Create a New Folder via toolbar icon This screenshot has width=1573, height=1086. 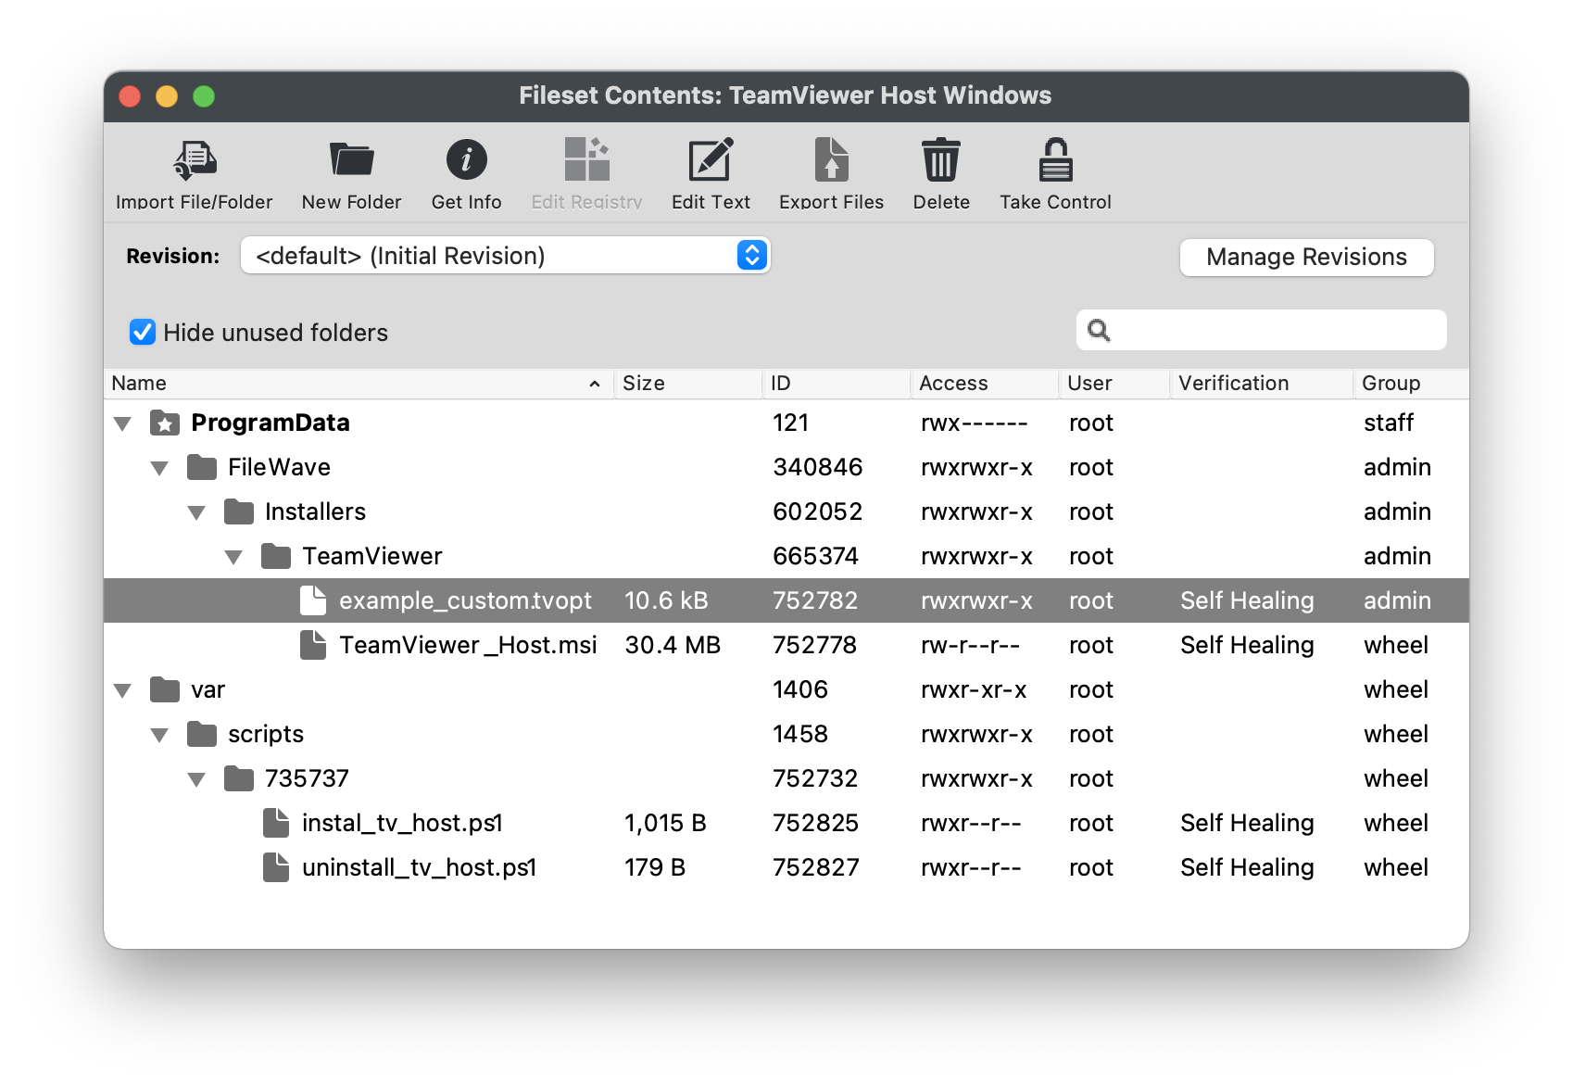tap(351, 160)
